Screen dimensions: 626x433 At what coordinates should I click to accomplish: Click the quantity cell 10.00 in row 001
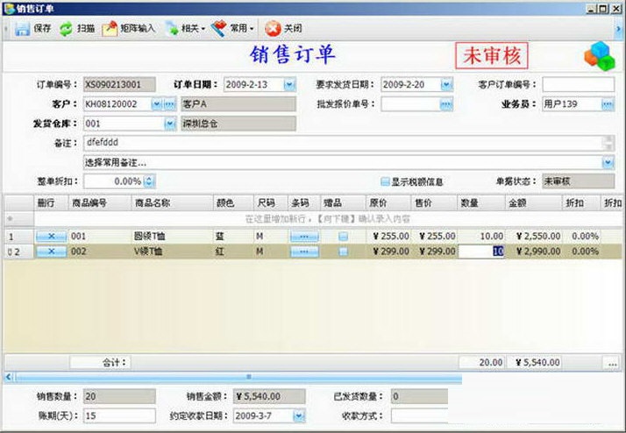click(x=481, y=237)
